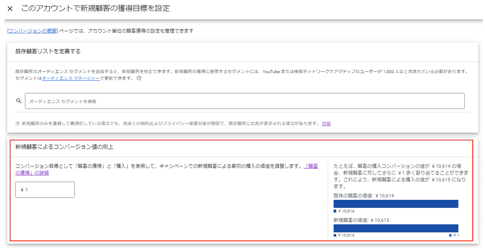Screen dimensions: 485x248
Task: Click the search magnifier icon
Action: 19,101
